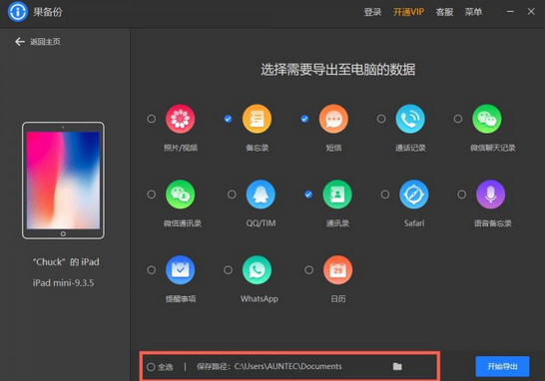Click the 开始导出 start export button
This screenshot has width=545, height=381.
pyautogui.click(x=502, y=366)
